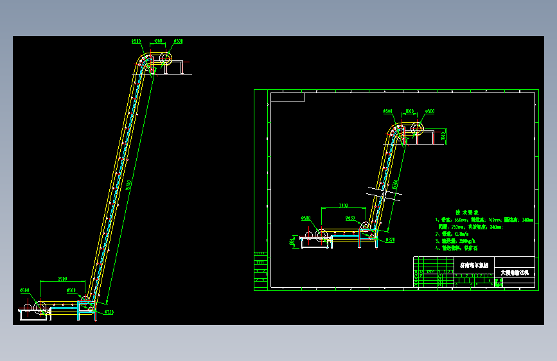Select the 技术要求 heading text
The height and width of the screenshot is (361, 557).
pos(467,213)
